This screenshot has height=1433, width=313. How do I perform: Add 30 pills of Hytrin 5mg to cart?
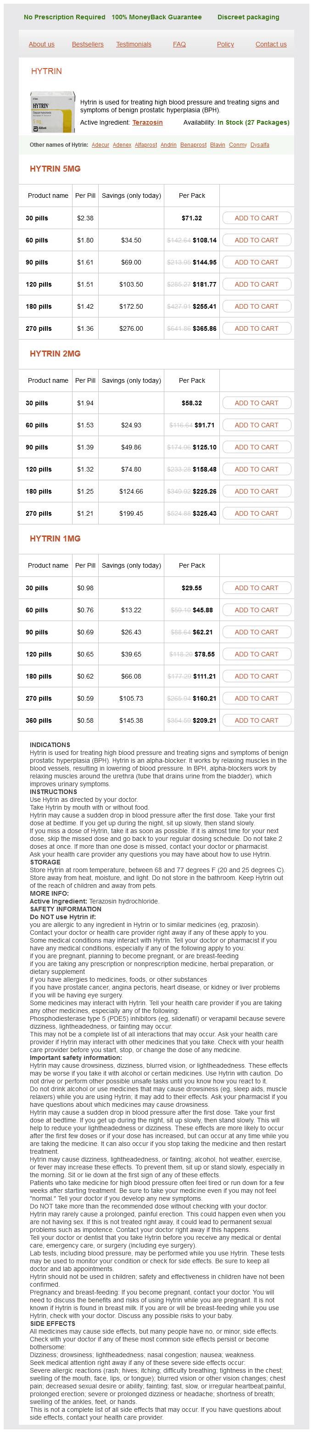click(257, 218)
